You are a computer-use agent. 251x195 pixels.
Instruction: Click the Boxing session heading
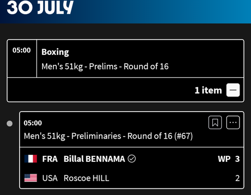click(55, 52)
